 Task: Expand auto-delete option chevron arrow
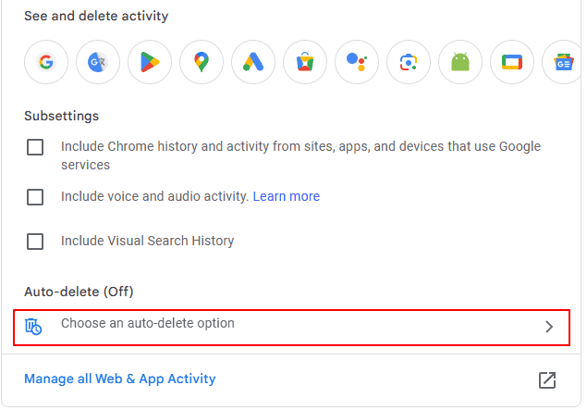pyautogui.click(x=549, y=327)
